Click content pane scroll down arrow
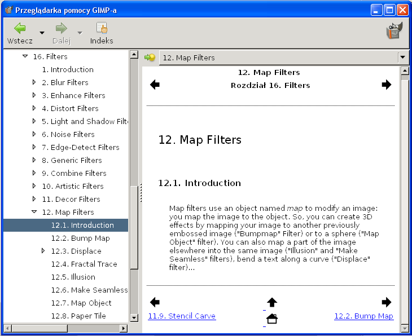This screenshot has height=336, width=412. coord(405,328)
